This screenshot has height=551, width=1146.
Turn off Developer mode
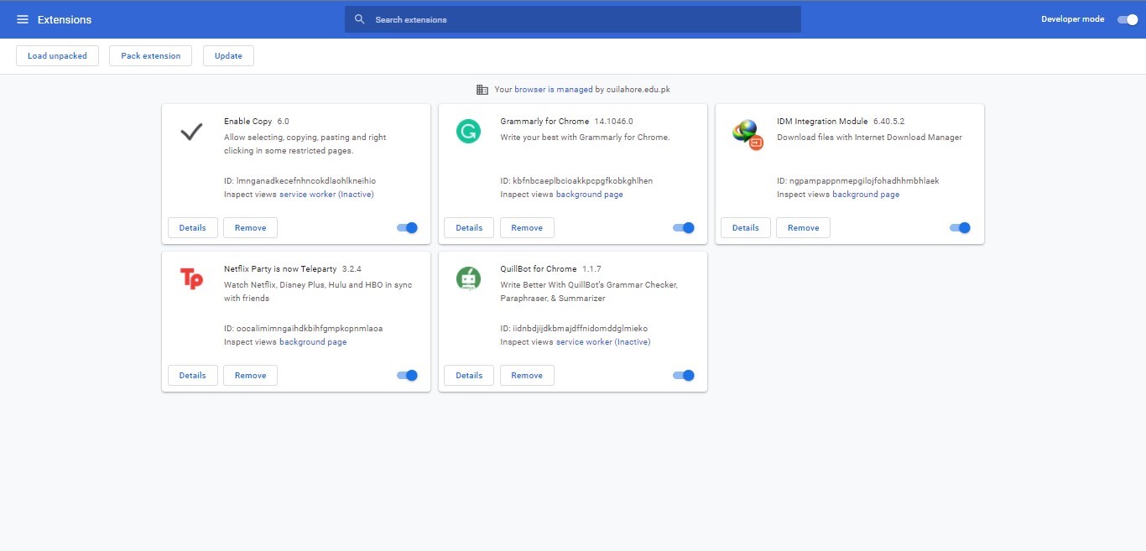tap(1128, 19)
